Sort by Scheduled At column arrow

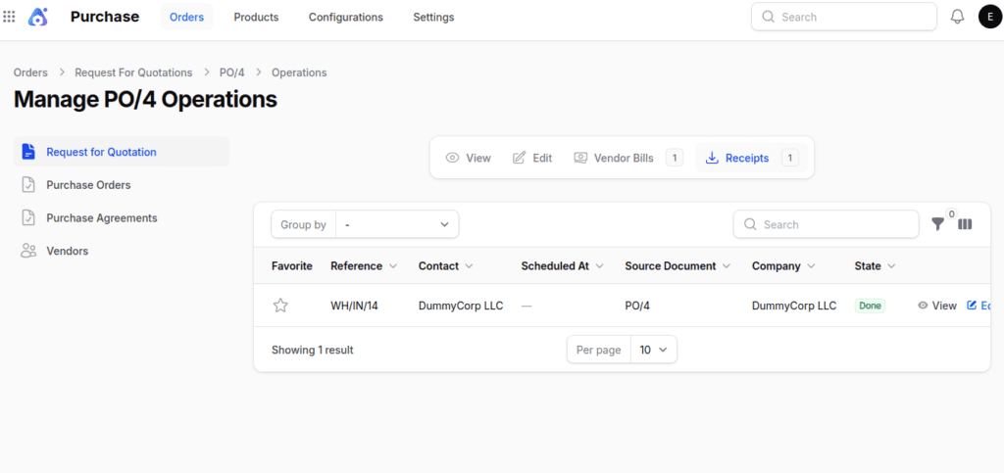coord(599,266)
